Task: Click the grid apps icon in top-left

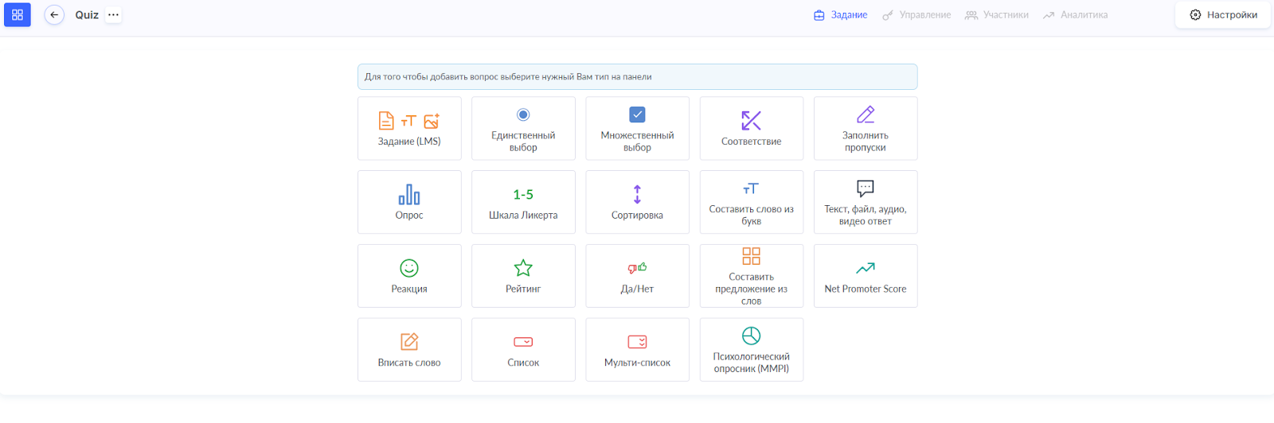Action: pos(18,15)
